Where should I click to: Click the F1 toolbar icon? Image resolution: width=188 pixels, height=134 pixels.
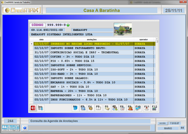tap(75, 108)
